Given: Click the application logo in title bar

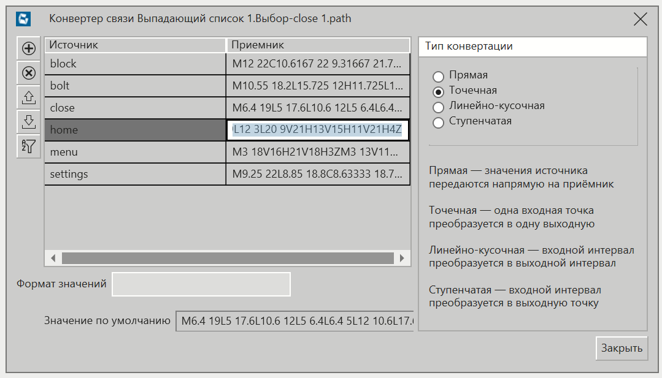Looking at the screenshot, I should click(23, 19).
